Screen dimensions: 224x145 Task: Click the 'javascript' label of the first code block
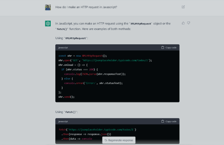[x=63, y=48]
